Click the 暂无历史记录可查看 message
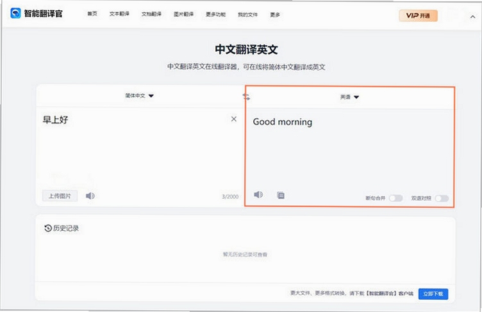 [x=245, y=254]
